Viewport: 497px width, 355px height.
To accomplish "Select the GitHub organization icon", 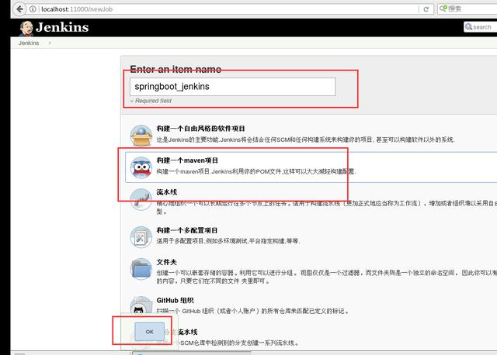I will pyautogui.click(x=141, y=306).
